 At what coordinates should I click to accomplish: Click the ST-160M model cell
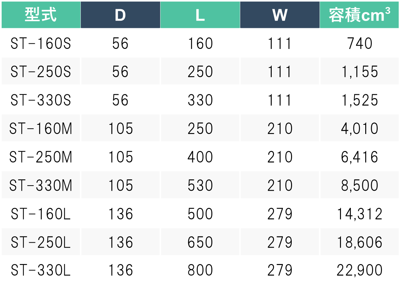41,128
